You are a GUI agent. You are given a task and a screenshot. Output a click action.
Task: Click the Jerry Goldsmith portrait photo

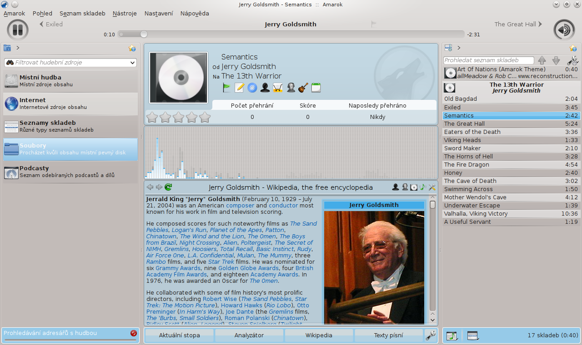coord(374,267)
